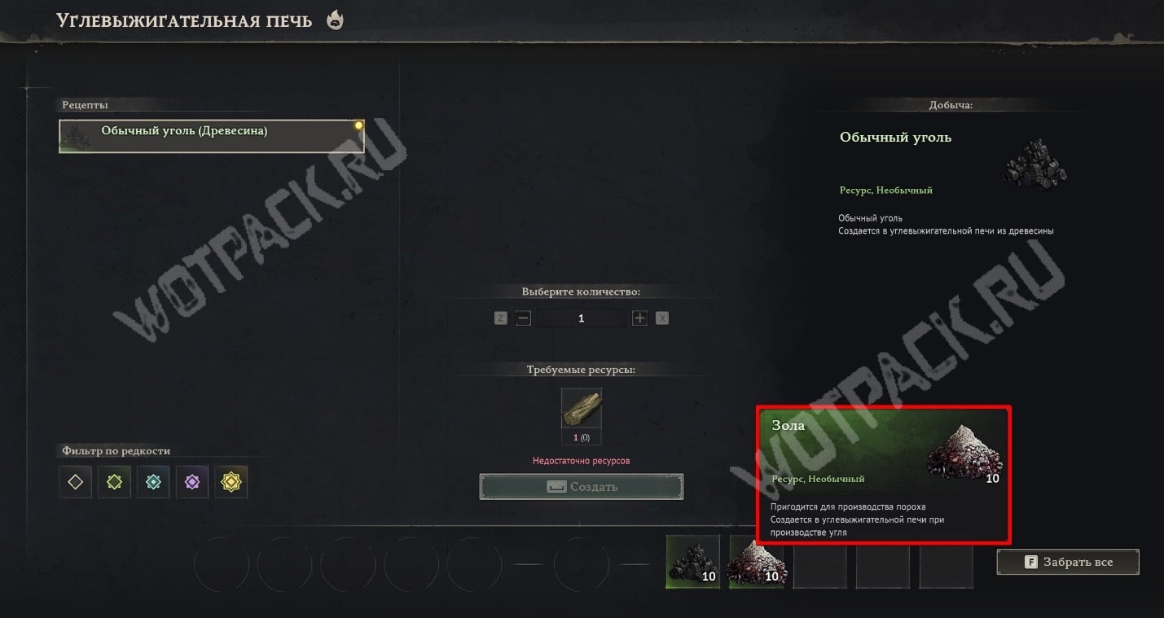Toggle the gold legendary rarity filter
This screenshot has height=618, width=1164.
(231, 482)
